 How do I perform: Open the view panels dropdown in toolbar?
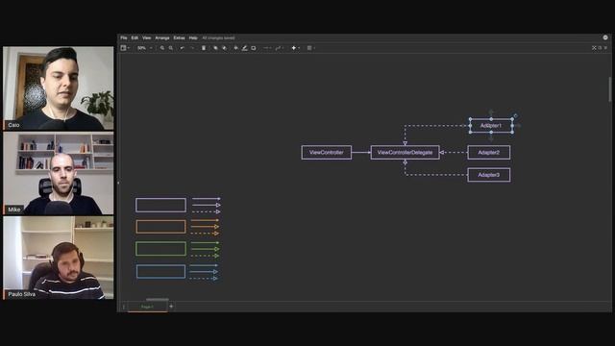125,48
